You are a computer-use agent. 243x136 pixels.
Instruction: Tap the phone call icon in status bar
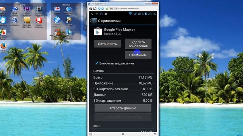[x=92, y=14]
